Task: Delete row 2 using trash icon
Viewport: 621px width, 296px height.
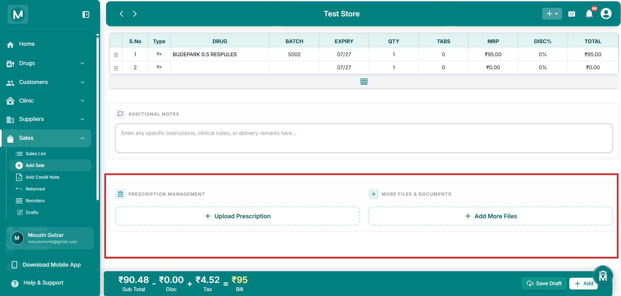Action: click(x=116, y=68)
